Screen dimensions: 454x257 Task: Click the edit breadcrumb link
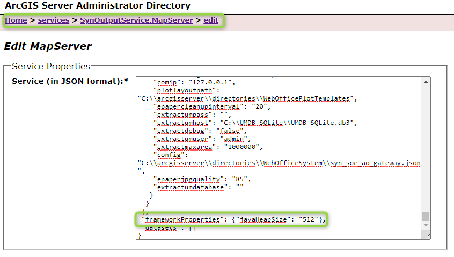pyautogui.click(x=211, y=20)
